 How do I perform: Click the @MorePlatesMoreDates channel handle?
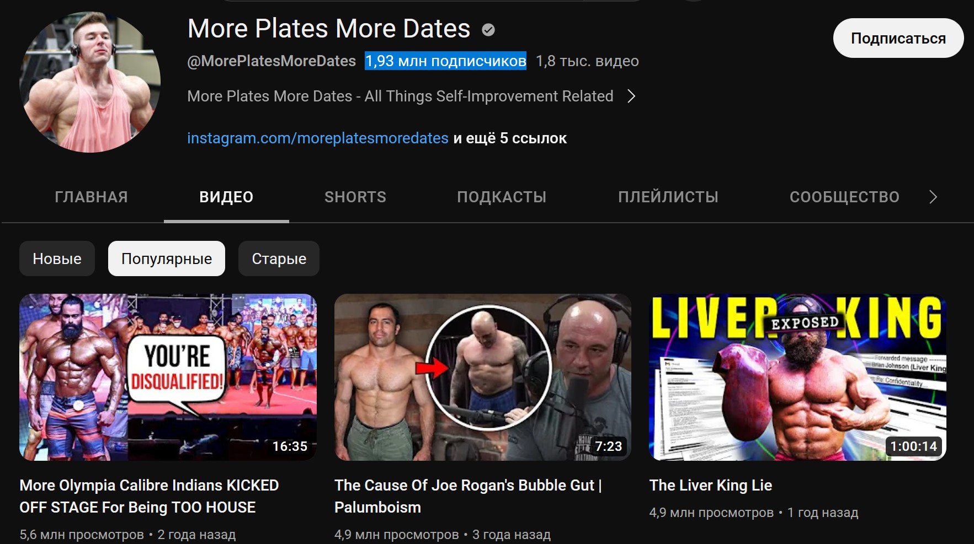coord(272,61)
